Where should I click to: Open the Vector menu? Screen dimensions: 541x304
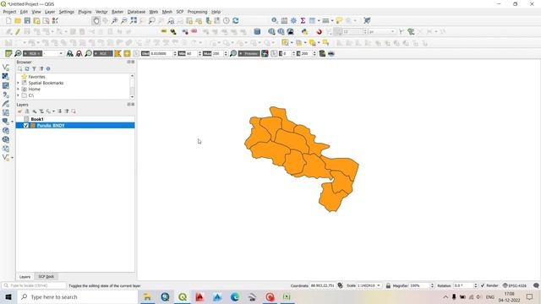101,12
